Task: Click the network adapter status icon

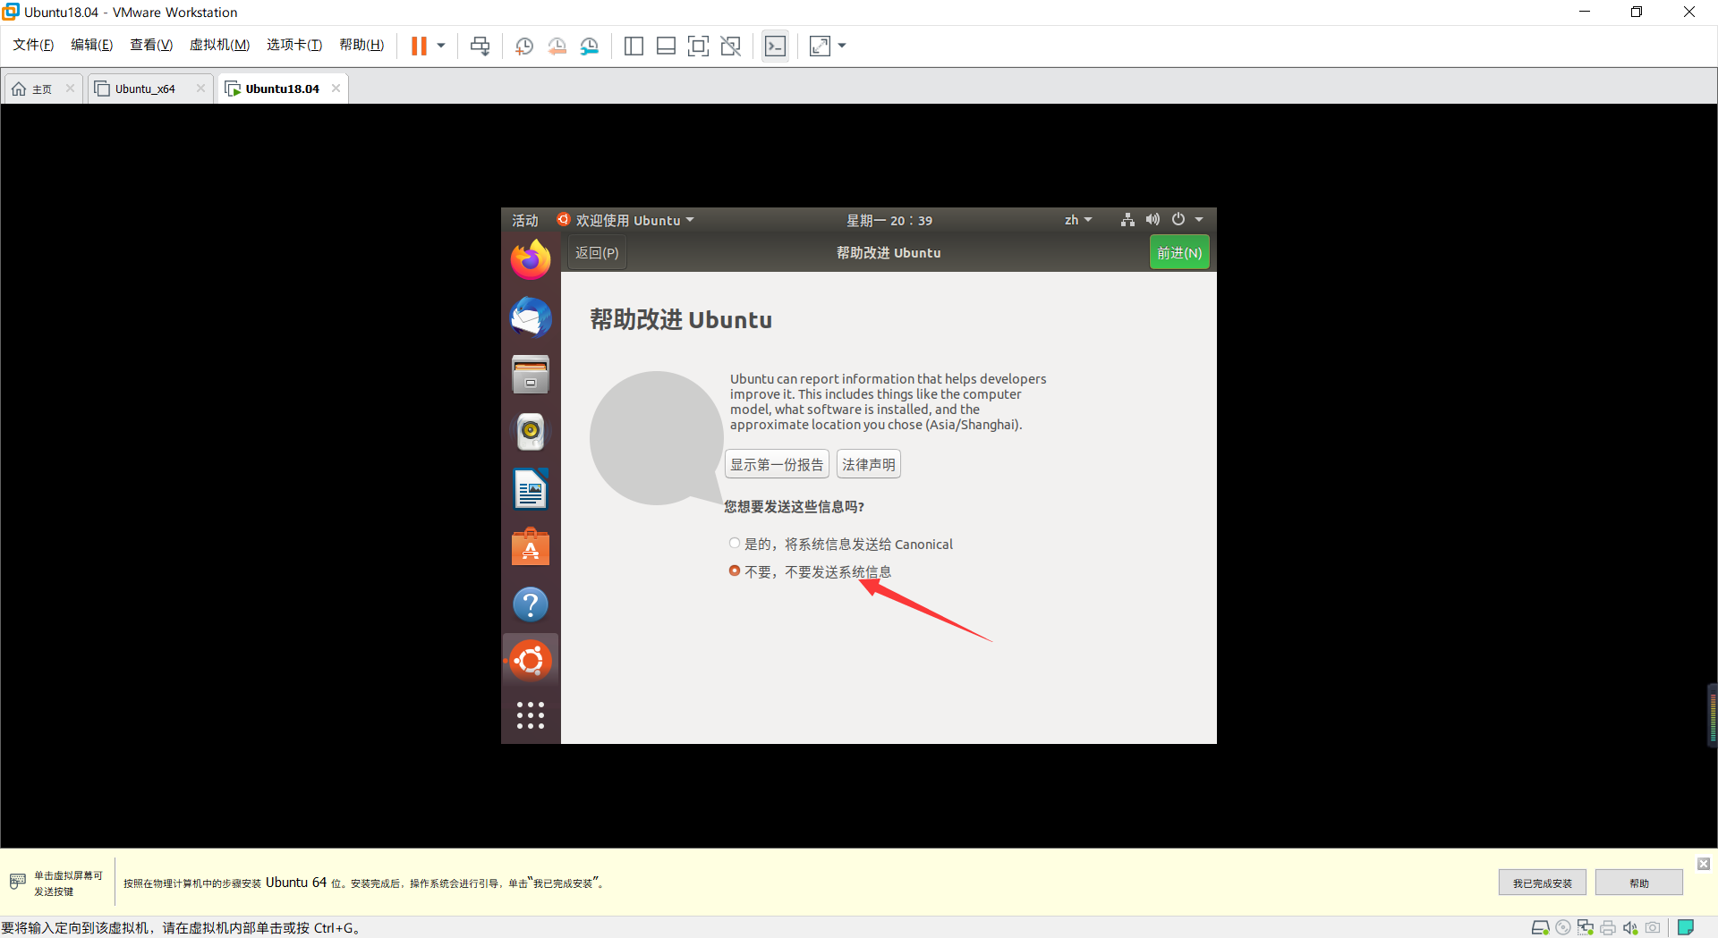Action: (x=1586, y=928)
